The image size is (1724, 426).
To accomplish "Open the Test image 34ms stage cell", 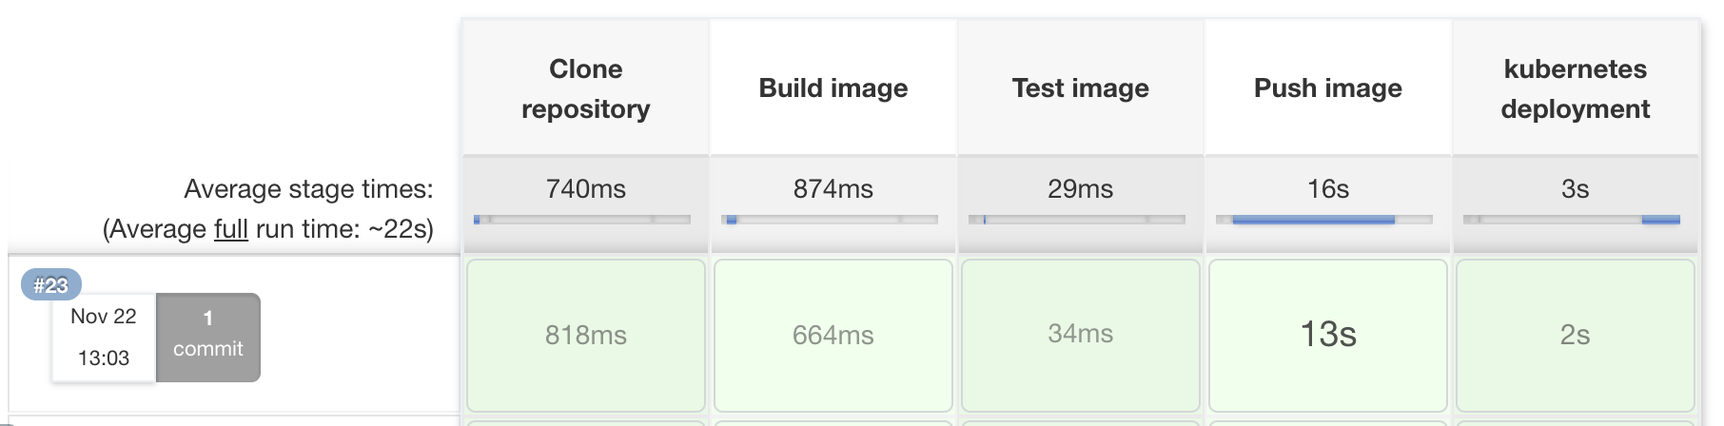I will pyautogui.click(x=1081, y=335).
